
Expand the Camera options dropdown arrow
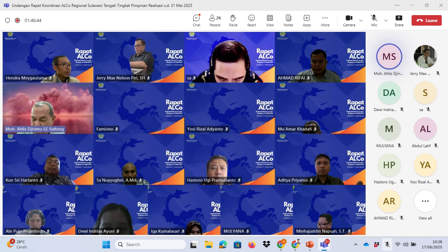point(361,20)
